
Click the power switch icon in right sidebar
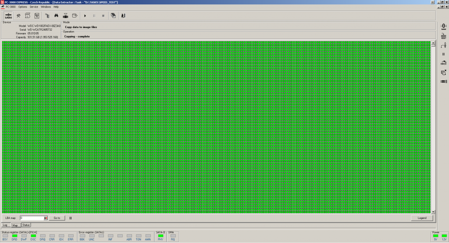pos(444,45)
